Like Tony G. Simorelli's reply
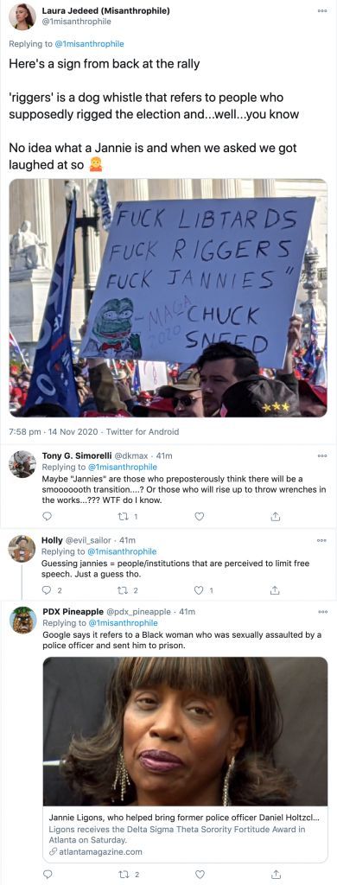Viewport: 337px width, 885px height. [199, 516]
